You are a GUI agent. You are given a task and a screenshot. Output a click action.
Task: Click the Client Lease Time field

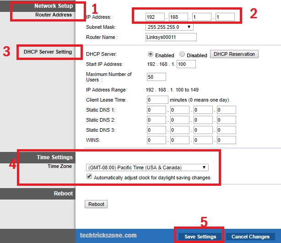(x=157, y=100)
